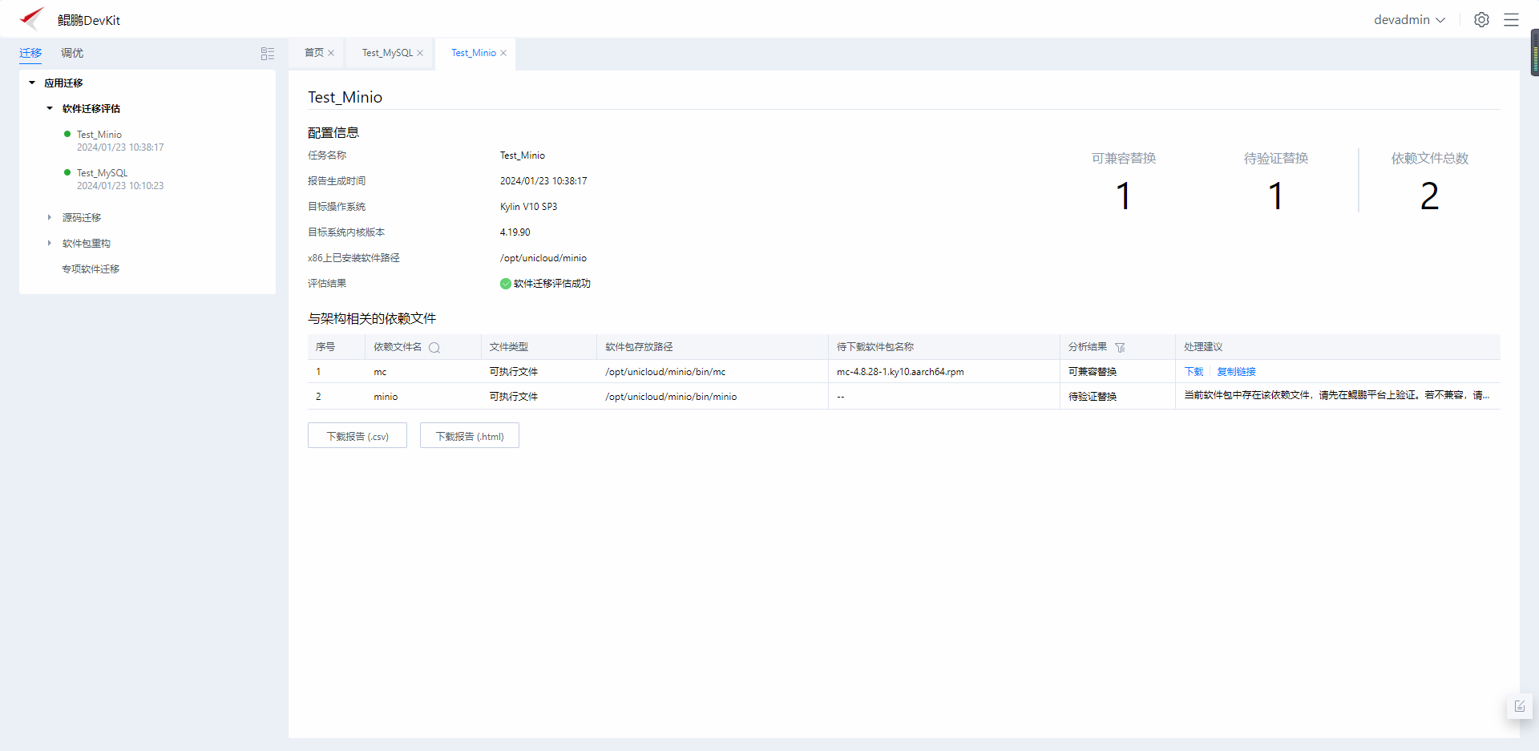The width and height of the screenshot is (1539, 751).
Task: Click the 软件迁移评估成功 status text
Action: click(x=552, y=284)
